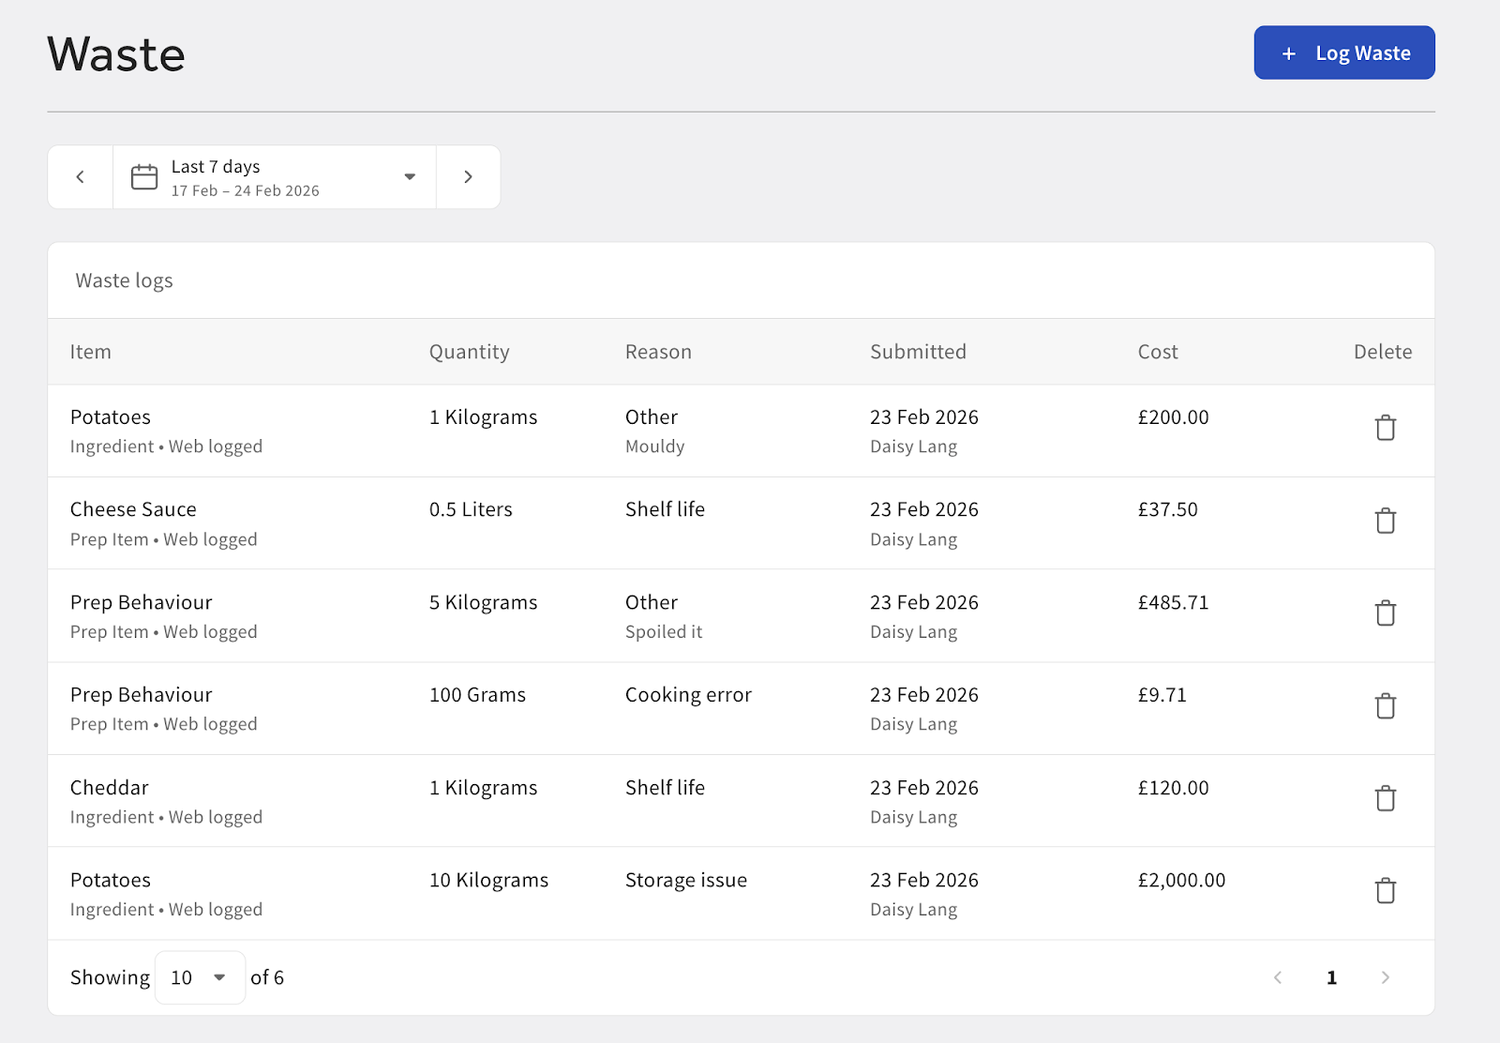Delete the Cheese Sauce waste entry
Screen dimensions: 1500x1043
pyautogui.click(x=1385, y=521)
